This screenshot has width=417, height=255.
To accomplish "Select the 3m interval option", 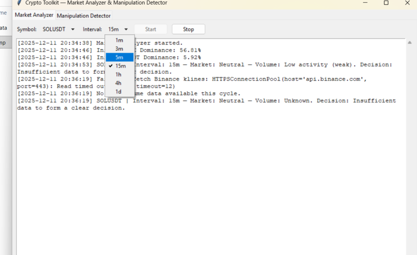I will pos(119,49).
